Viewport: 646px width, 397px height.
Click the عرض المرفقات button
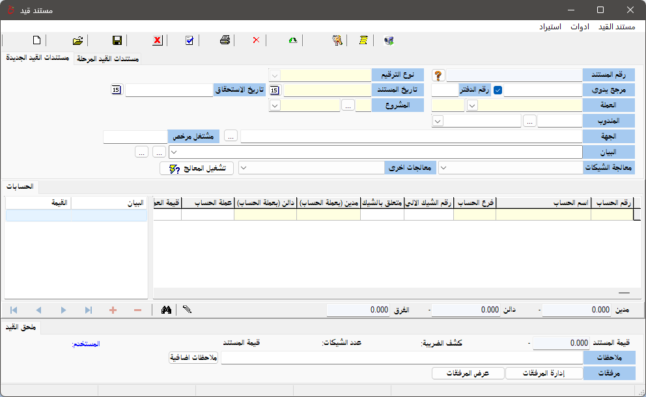pyautogui.click(x=468, y=373)
